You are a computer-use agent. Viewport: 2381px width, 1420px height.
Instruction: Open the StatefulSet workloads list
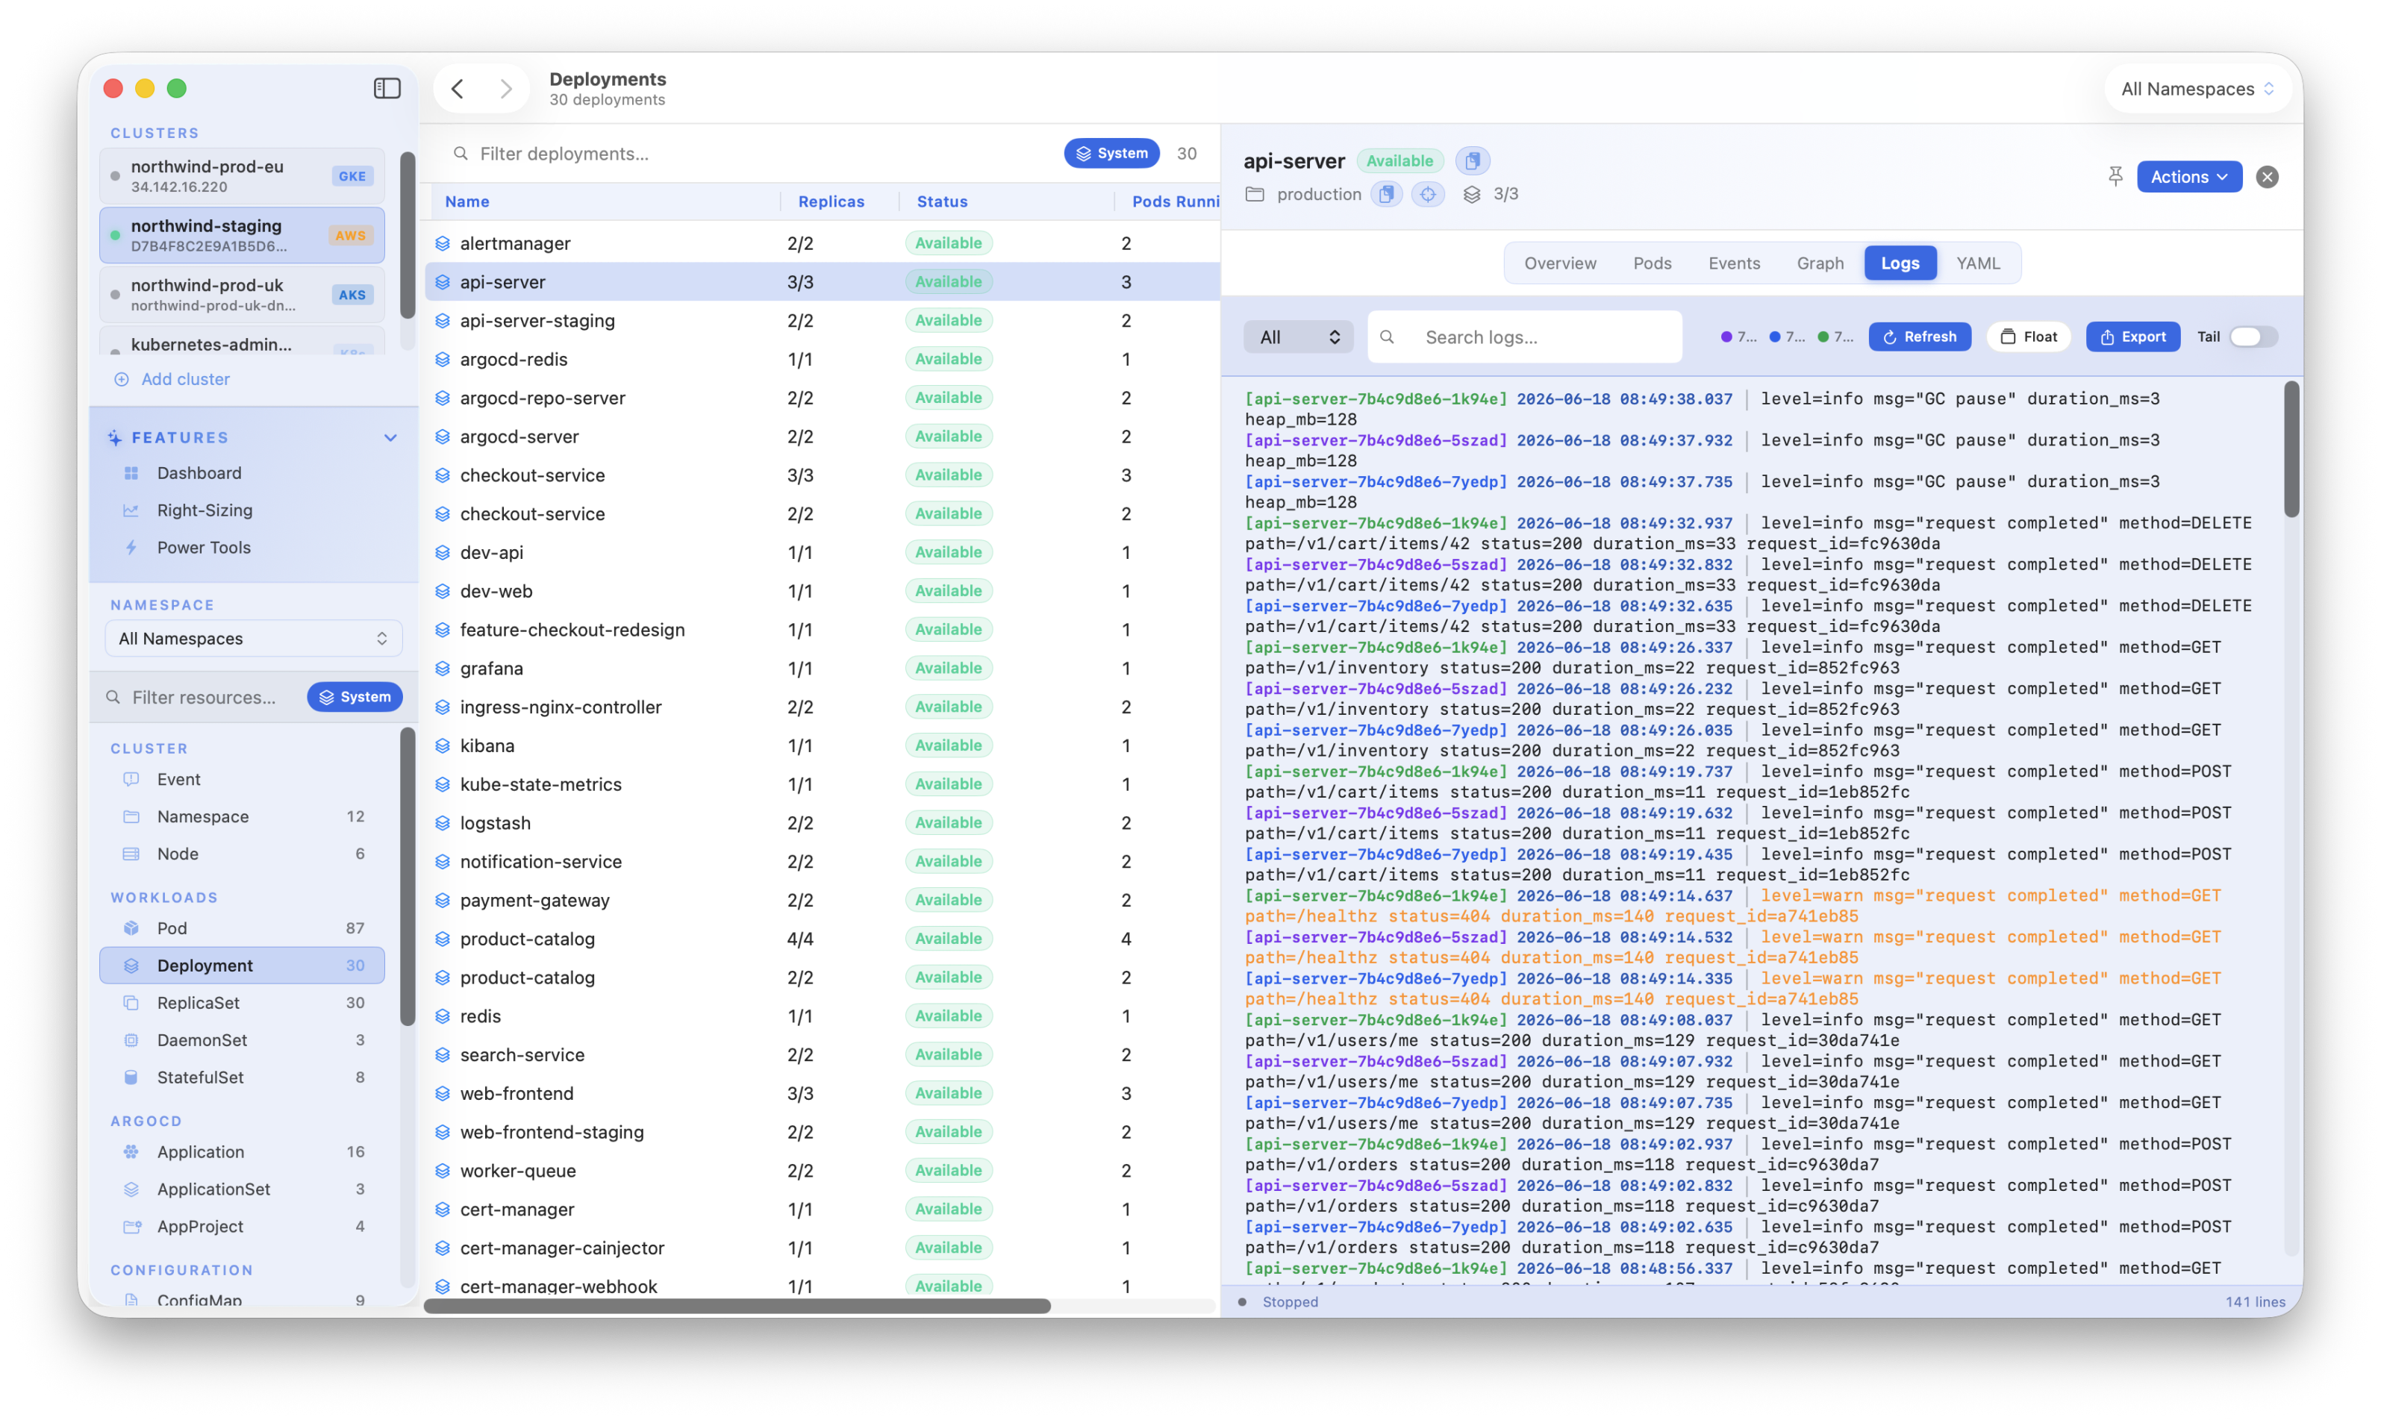coord(241,1077)
